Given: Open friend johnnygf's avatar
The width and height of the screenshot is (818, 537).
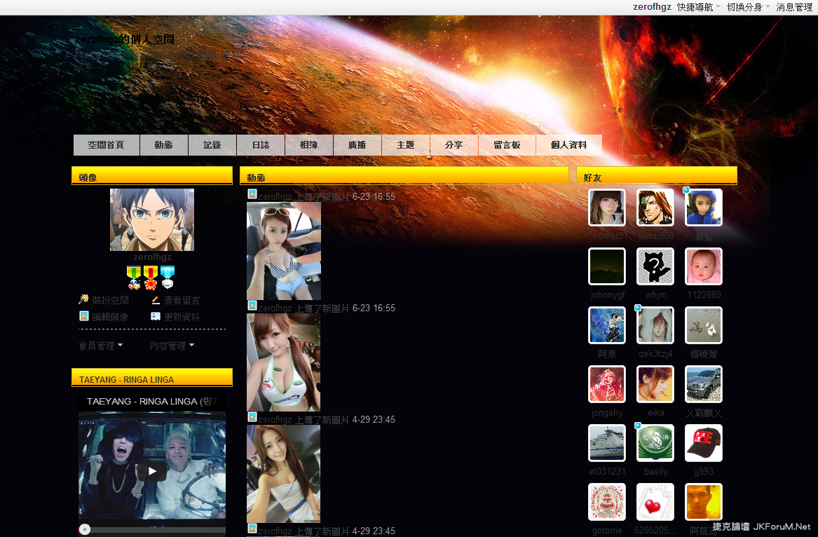Looking at the screenshot, I should (607, 266).
